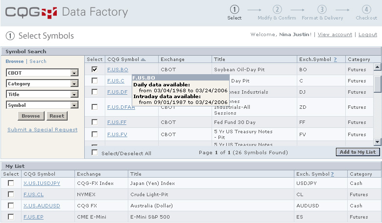Check the F.US.EP checkbox in My List
This screenshot has width=382, height=223.
(11, 217)
